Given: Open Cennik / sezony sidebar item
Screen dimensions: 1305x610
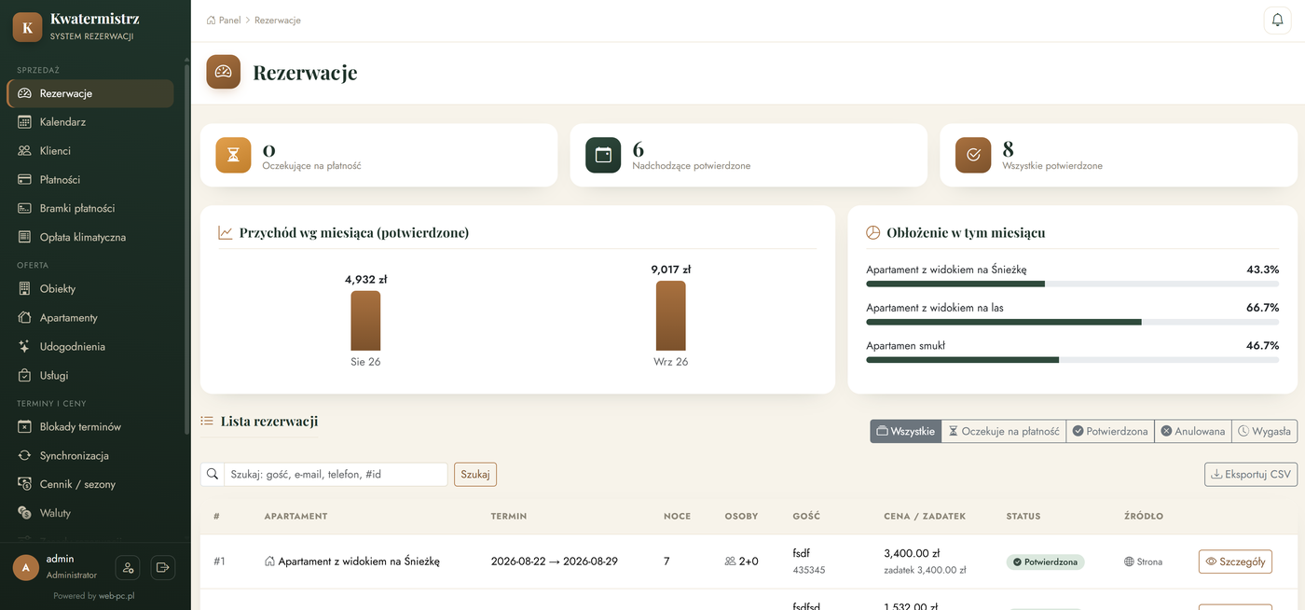Looking at the screenshot, I should (x=90, y=485).
